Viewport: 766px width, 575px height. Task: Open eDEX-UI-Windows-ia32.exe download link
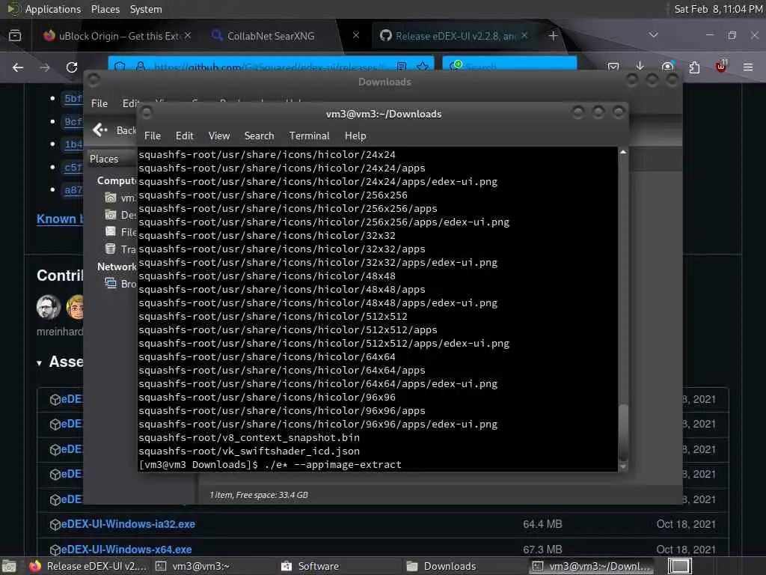click(x=128, y=524)
